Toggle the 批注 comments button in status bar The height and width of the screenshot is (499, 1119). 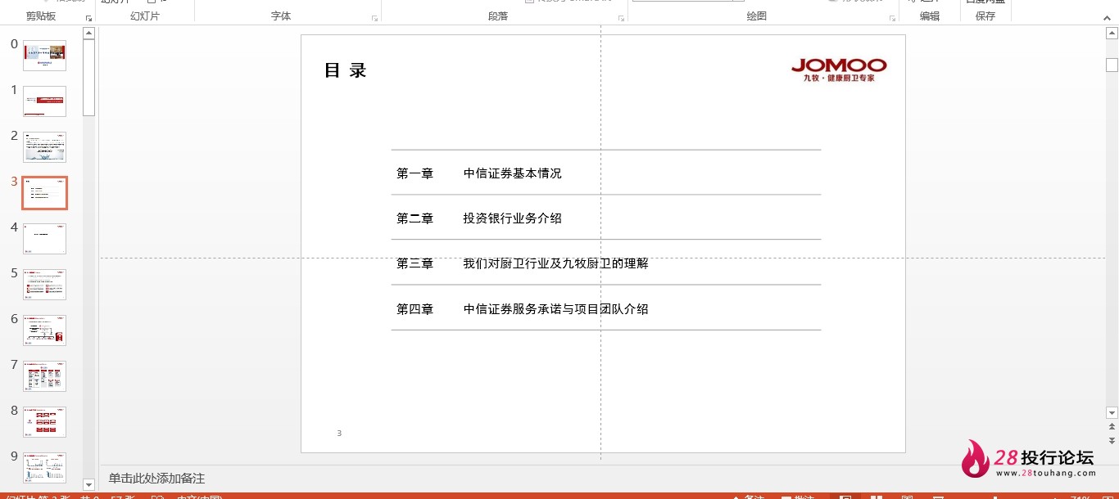coord(798,497)
